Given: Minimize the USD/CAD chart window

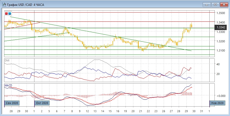Looking at the screenshot, I should [x=207, y=4].
